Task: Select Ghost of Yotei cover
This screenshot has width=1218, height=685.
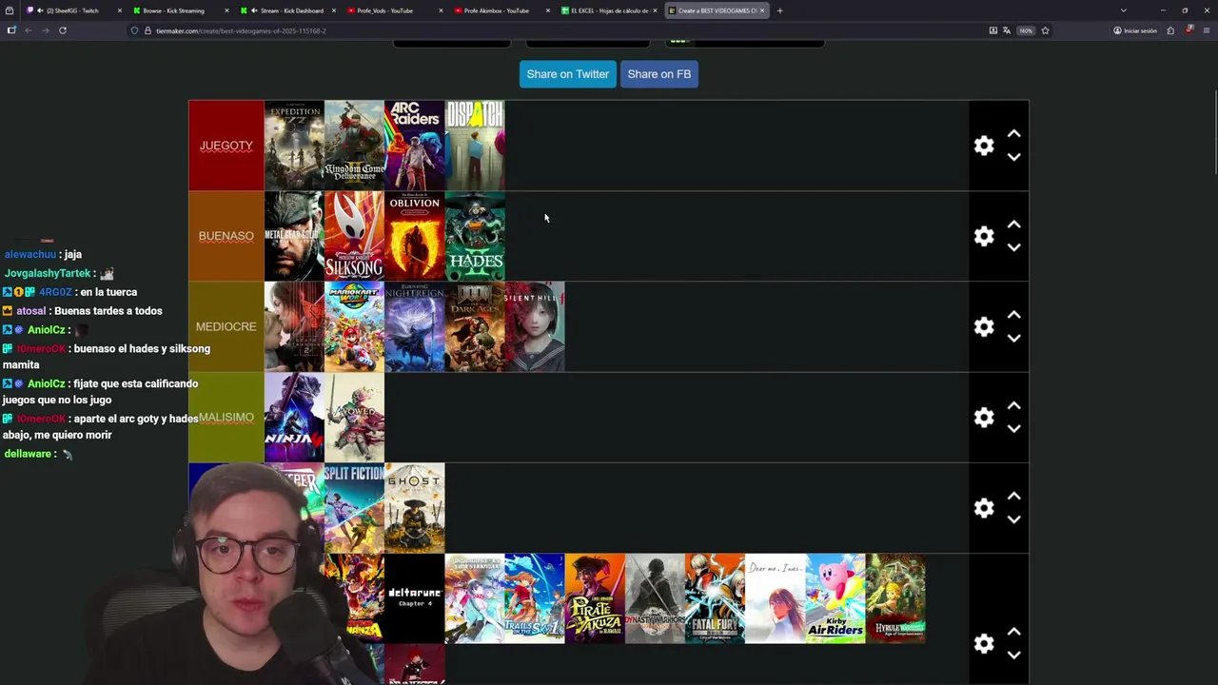Action: [414, 508]
